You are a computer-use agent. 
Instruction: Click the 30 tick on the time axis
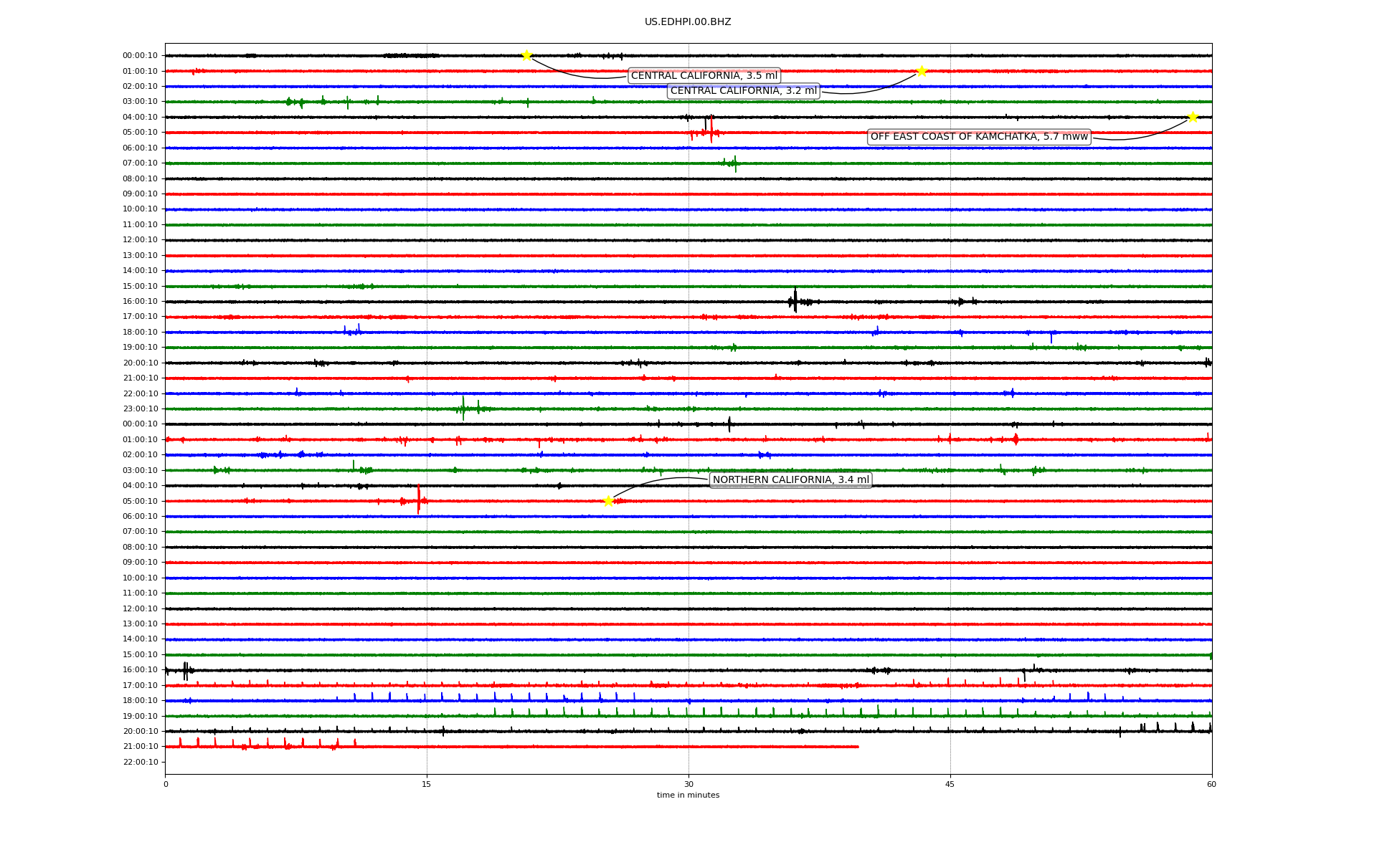[x=688, y=784]
